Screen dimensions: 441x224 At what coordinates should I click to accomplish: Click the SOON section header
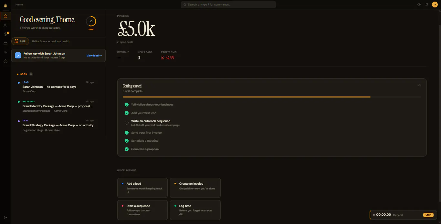point(24,74)
